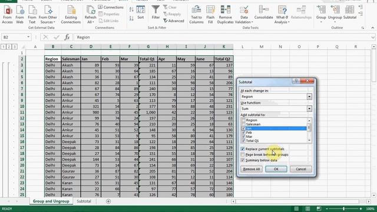This screenshot has height=212, width=377.
Task: Toggle Summary below data checkbox
Action: 243,160
